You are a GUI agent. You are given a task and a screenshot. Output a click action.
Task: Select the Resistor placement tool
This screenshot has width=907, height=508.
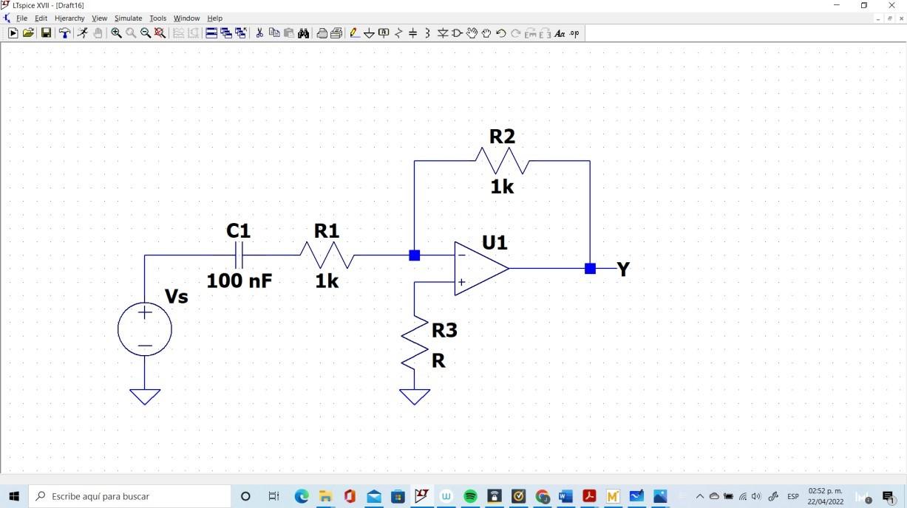[x=398, y=32]
